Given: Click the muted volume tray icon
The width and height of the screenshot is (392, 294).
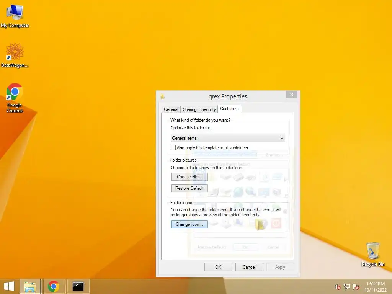Looking at the screenshot, I should point(337,287).
